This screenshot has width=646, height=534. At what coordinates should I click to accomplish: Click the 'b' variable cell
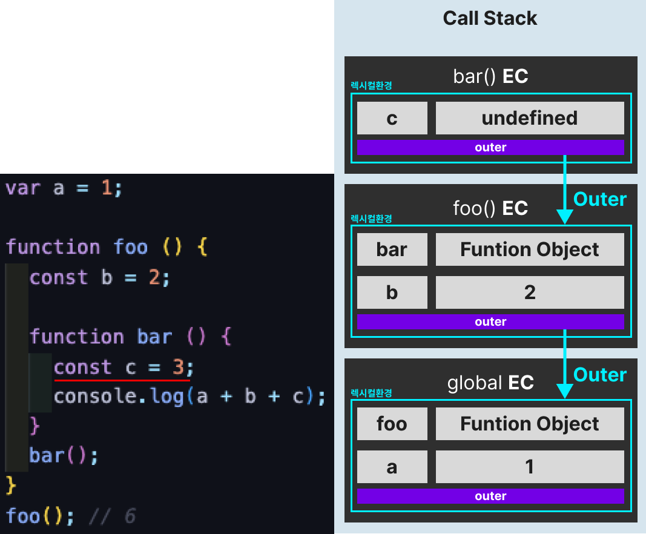click(x=392, y=292)
